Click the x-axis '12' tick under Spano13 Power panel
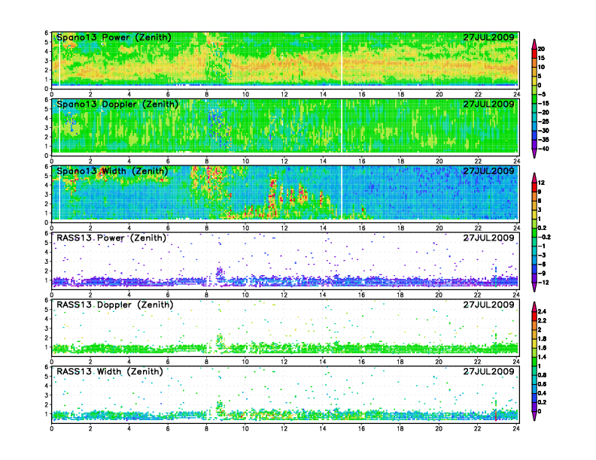The image size is (596, 460). [x=284, y=95]
